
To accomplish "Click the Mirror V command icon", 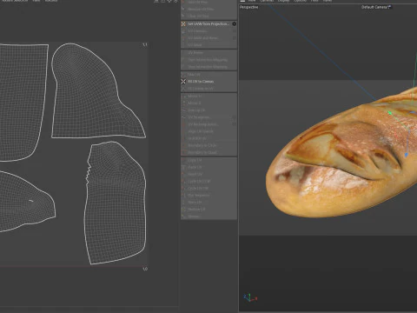I will 183,103.
